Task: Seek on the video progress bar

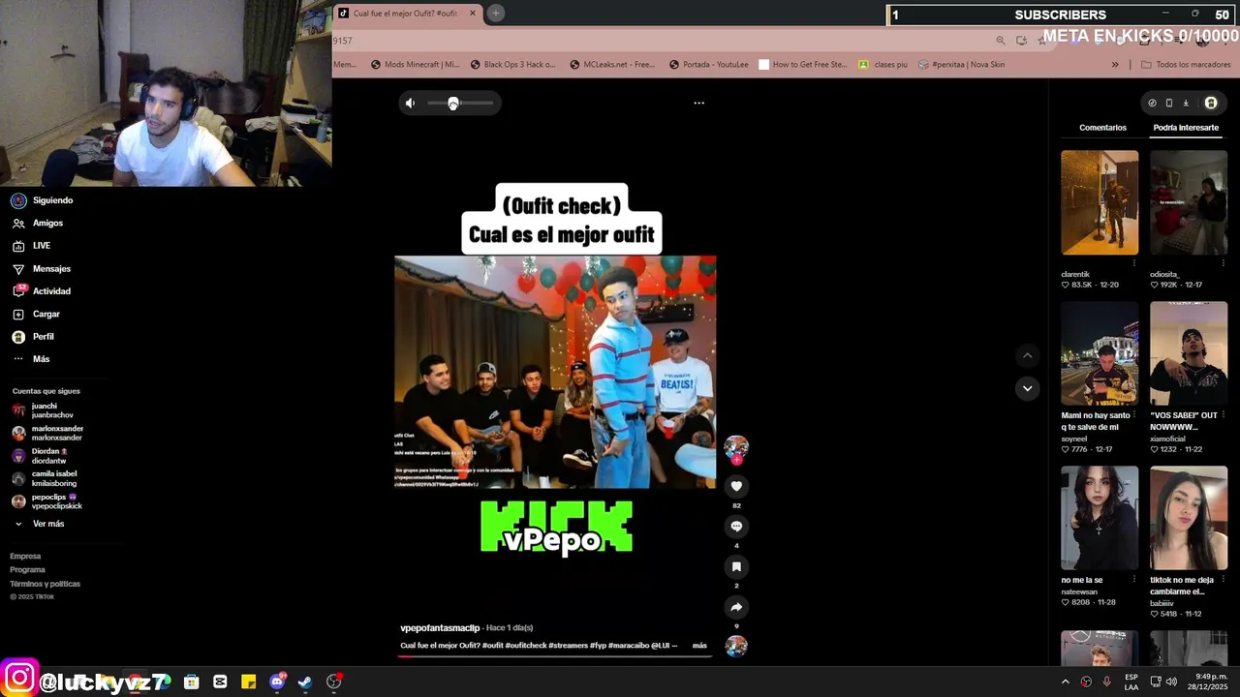Action: [554, 656]
